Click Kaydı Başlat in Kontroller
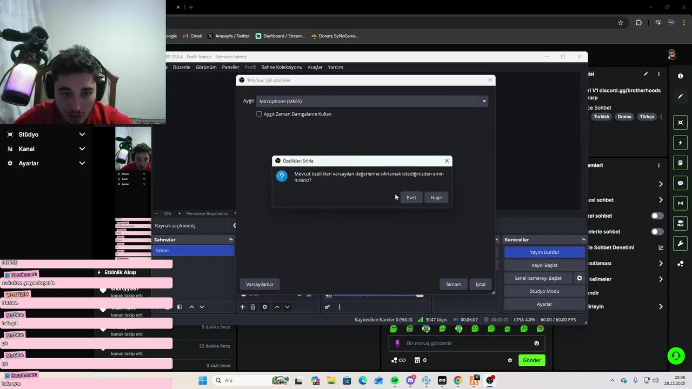 pyautogui.click(x=544, y=265)
